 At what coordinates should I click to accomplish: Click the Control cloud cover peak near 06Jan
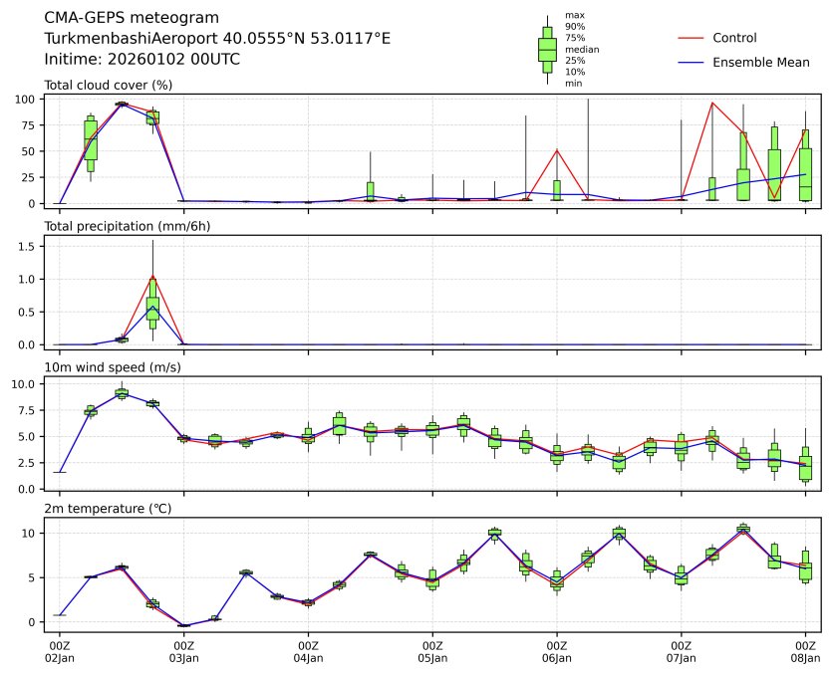point(557,150)
